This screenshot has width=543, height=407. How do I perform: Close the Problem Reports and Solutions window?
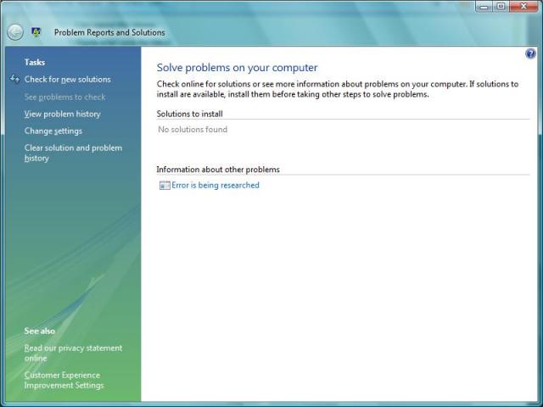[x=523, y=6]
